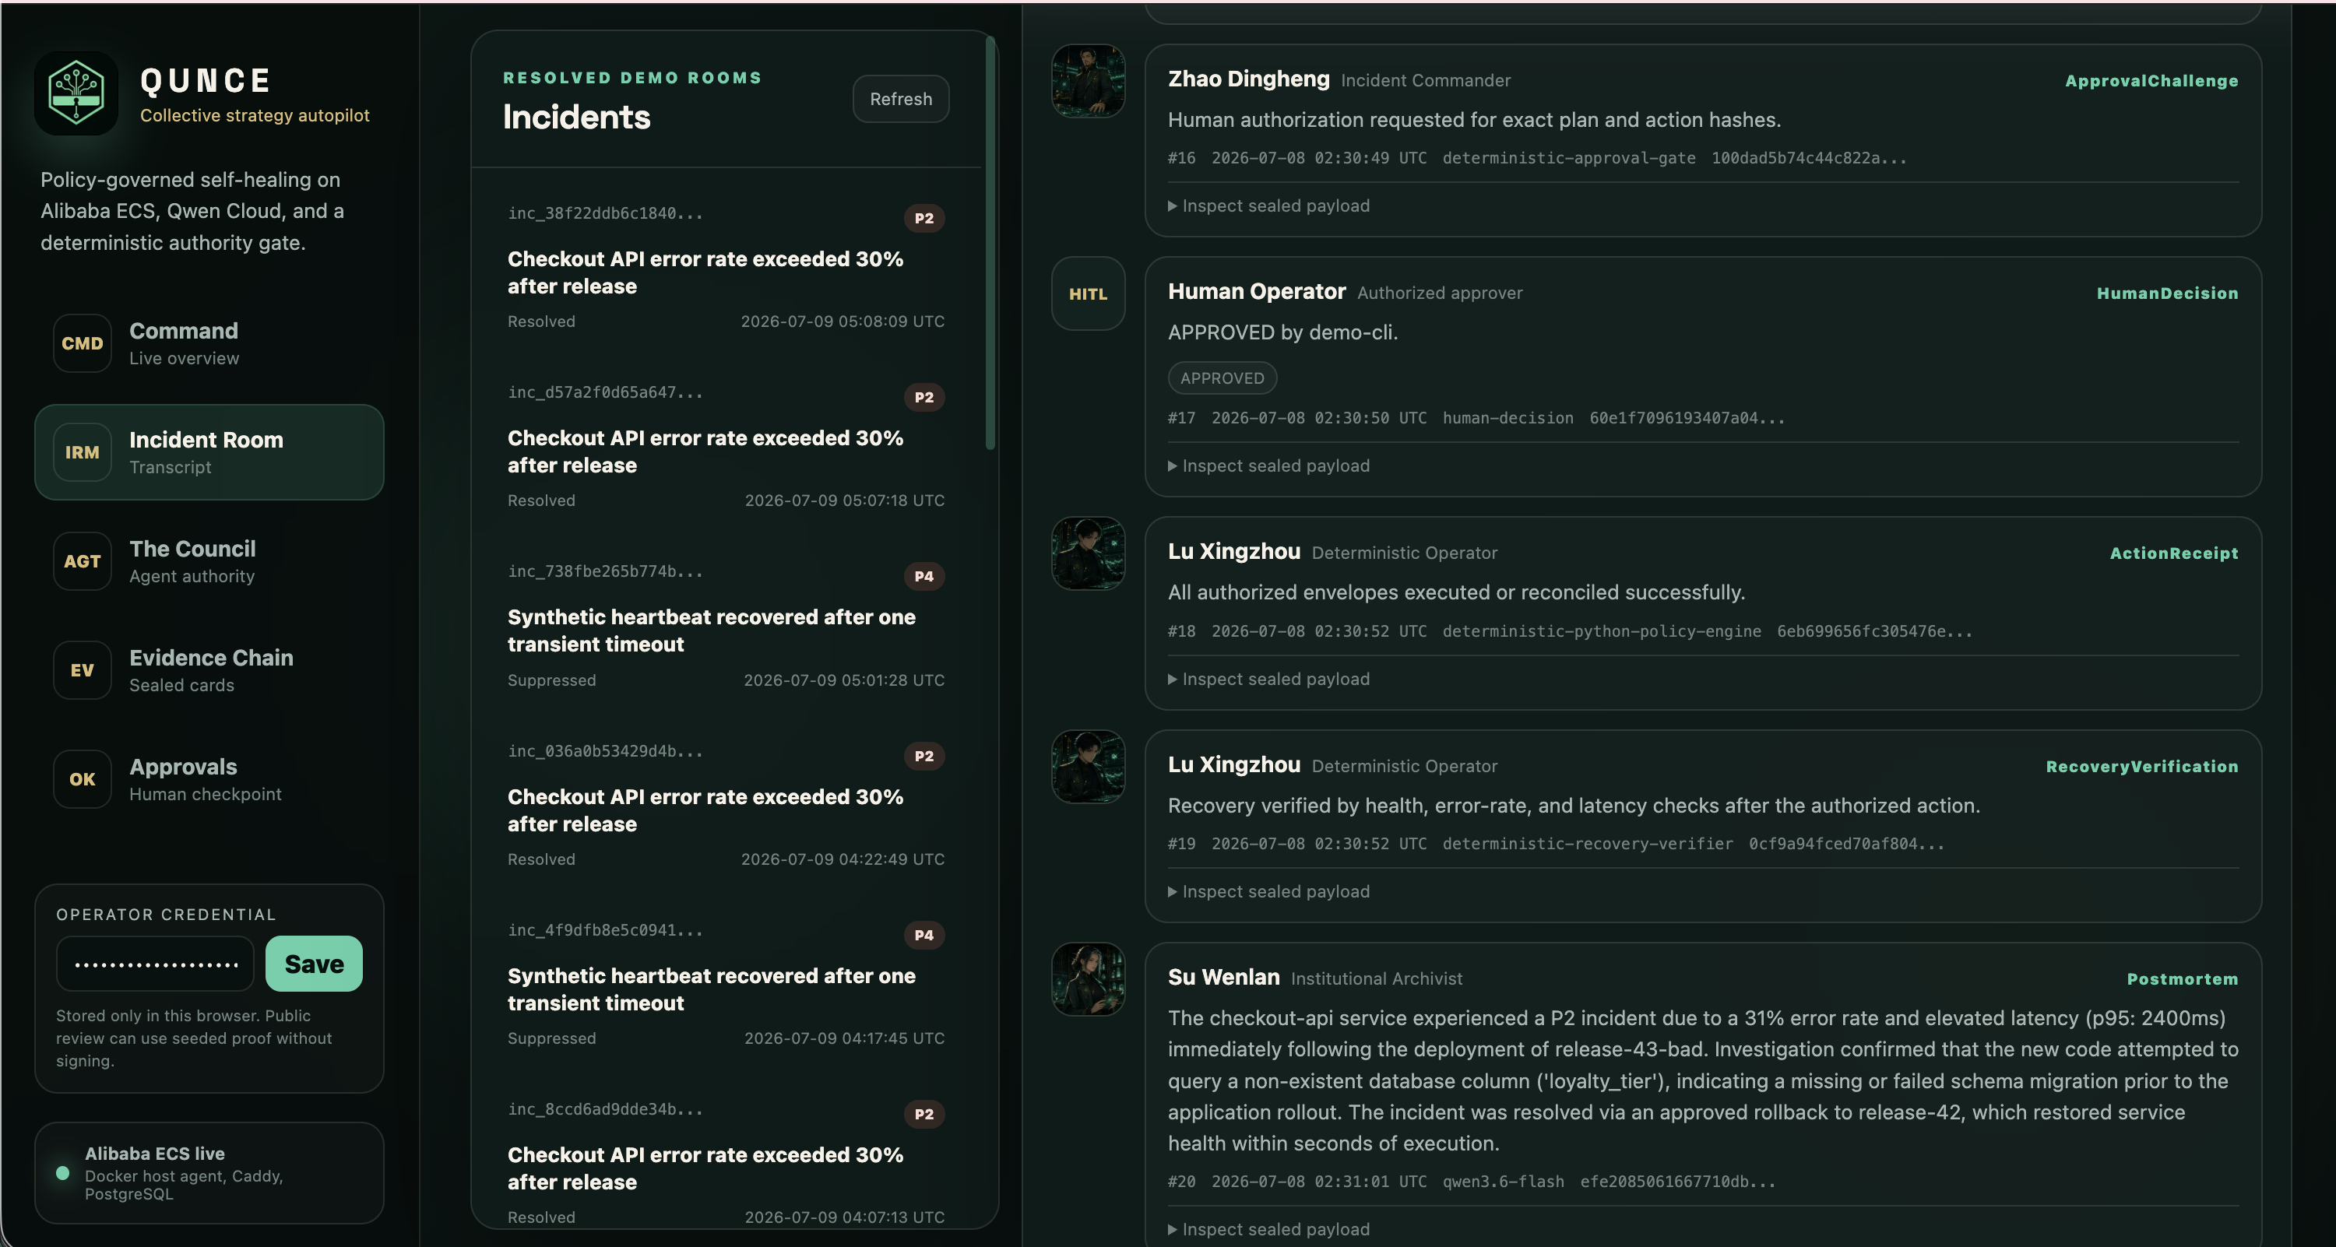
Task: Click Zhao Dingheng's avatar
Action: [x=1089, y=81]
